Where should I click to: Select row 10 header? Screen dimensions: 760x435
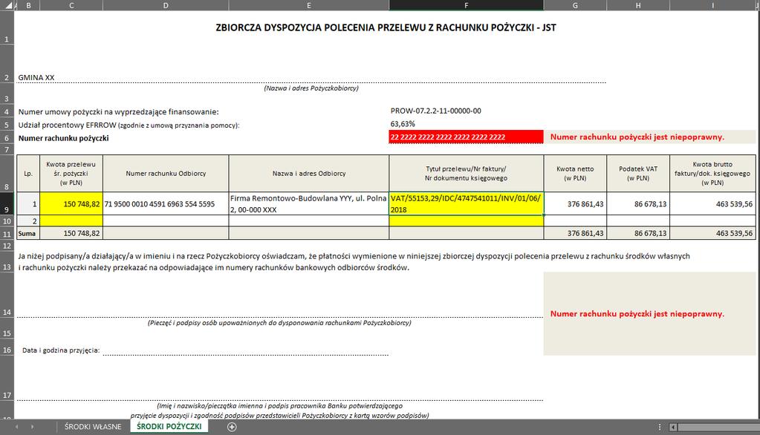point(7,221)
